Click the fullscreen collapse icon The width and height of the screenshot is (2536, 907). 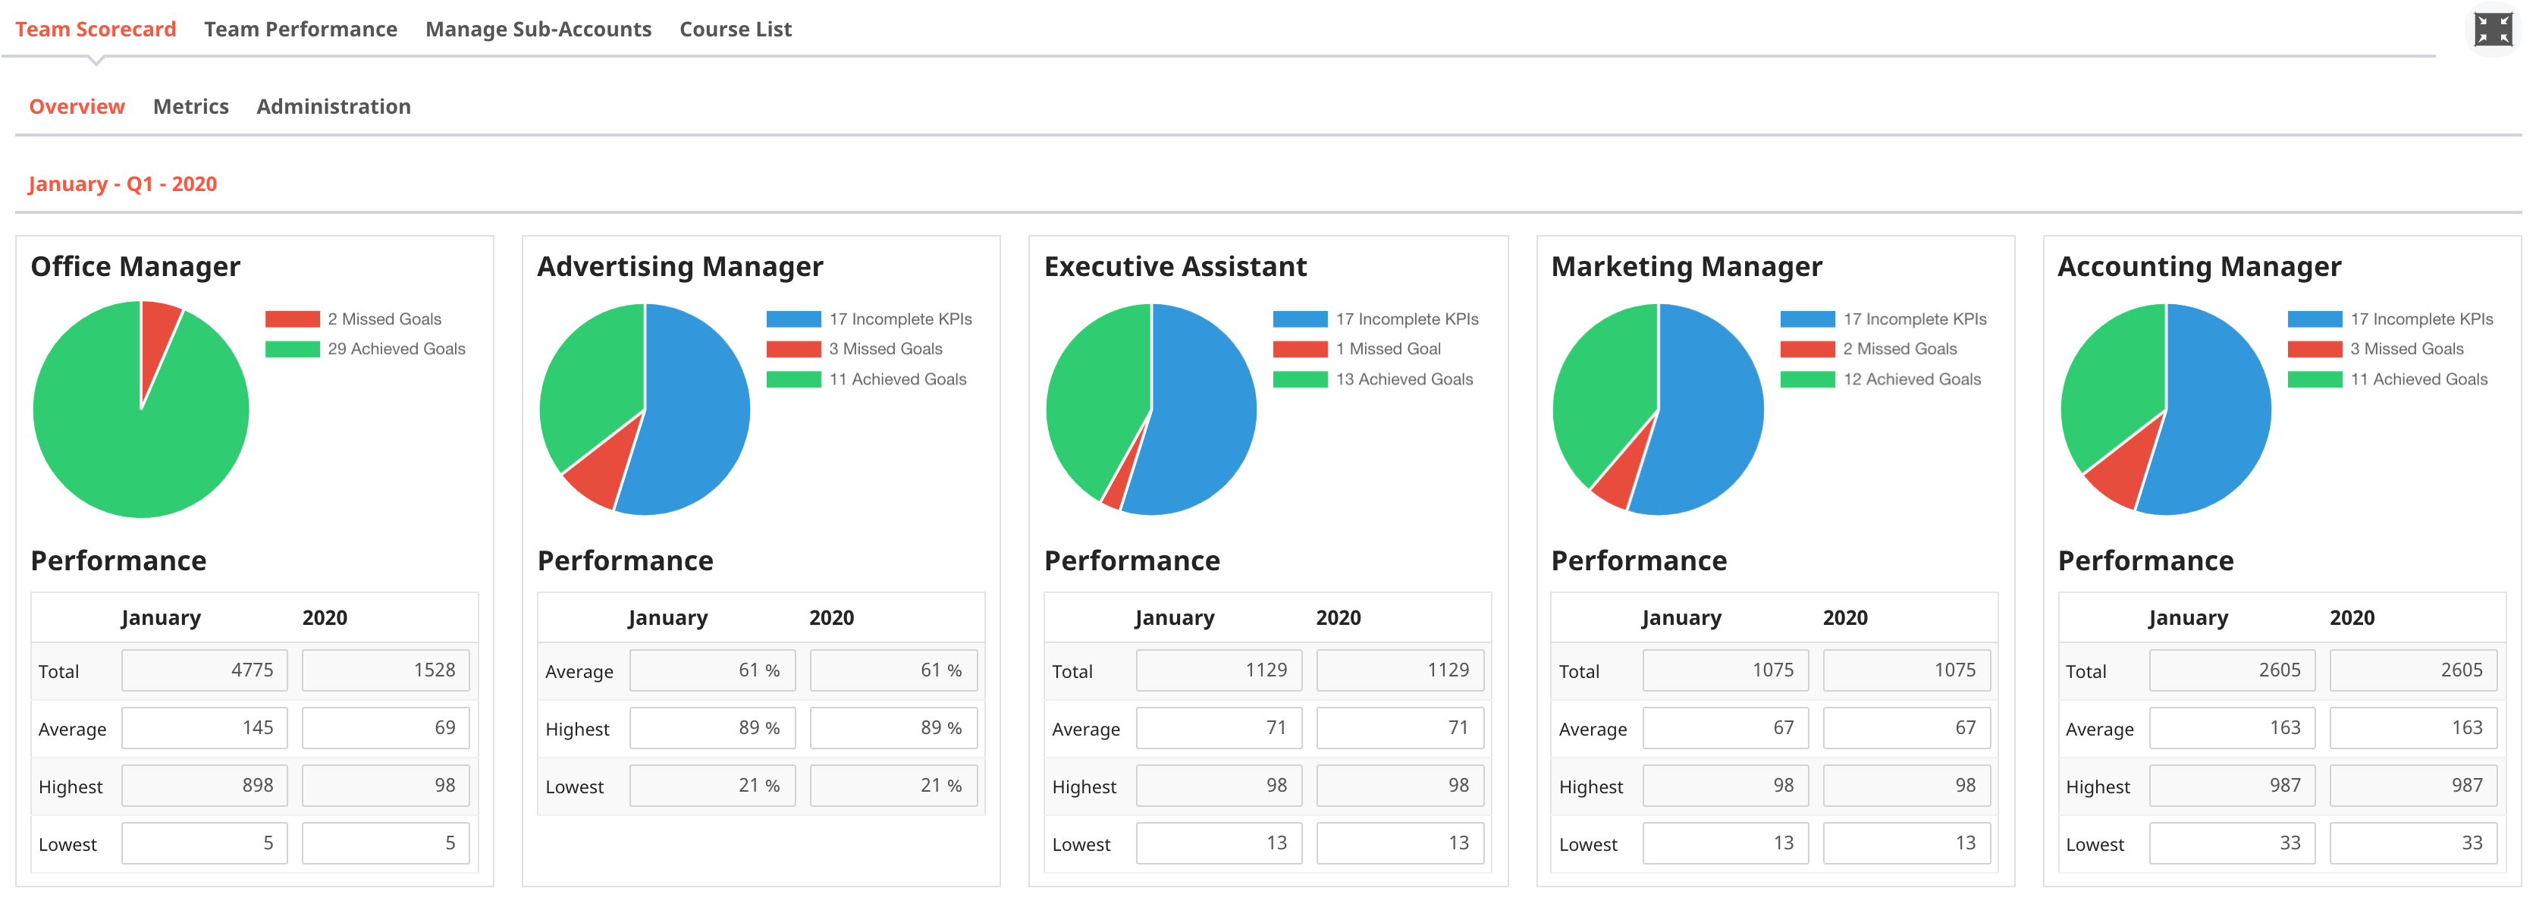pyautogui.click(x=2492, y=30)
